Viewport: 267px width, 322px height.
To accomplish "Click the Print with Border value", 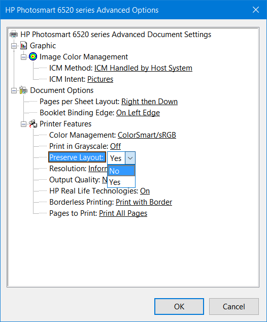I will coord(144,202).
